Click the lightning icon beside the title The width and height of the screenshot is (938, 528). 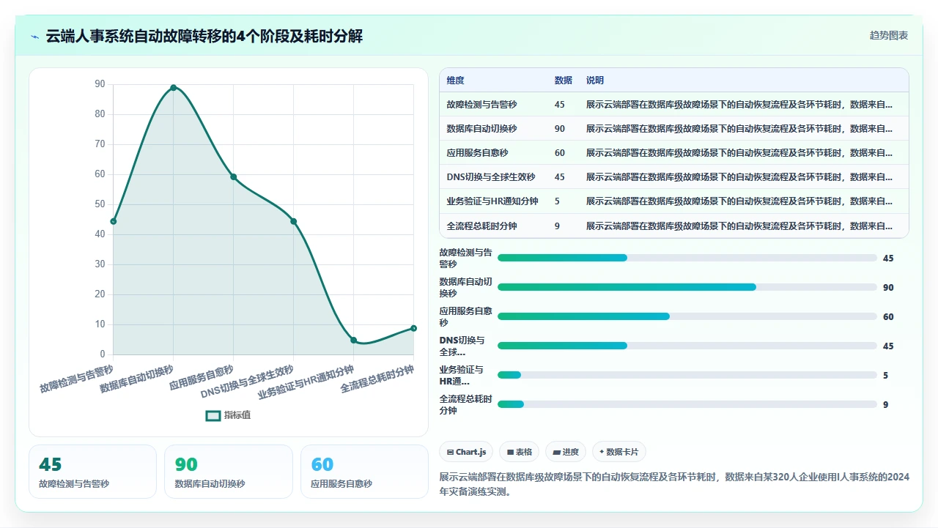point(34,37)
